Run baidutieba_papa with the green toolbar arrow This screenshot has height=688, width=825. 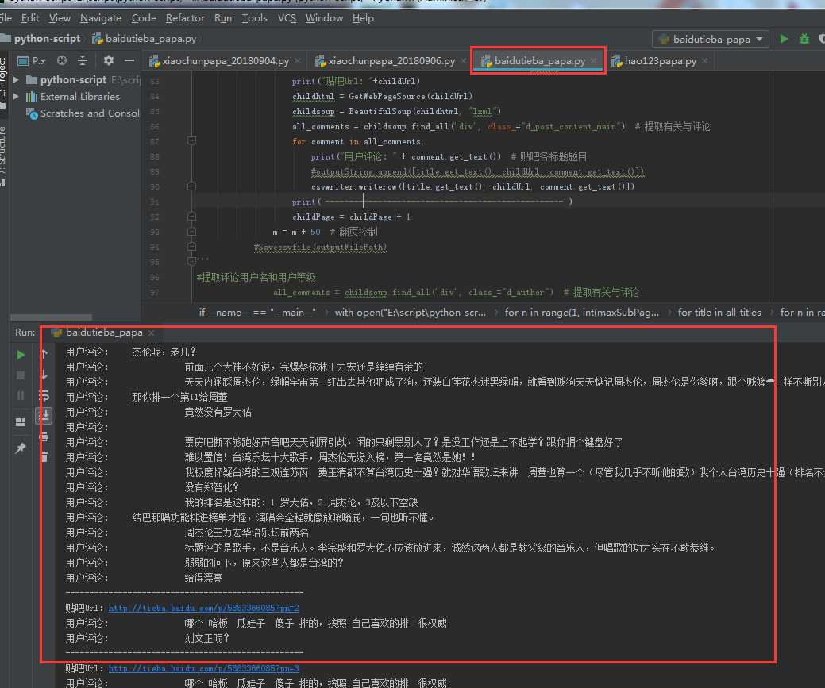[x=784, y=39]
